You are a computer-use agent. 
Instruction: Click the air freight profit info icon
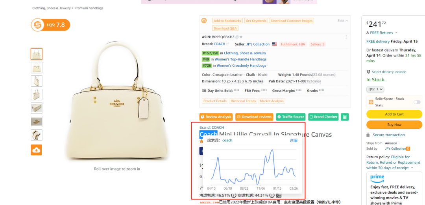click(x=272, y=195)
